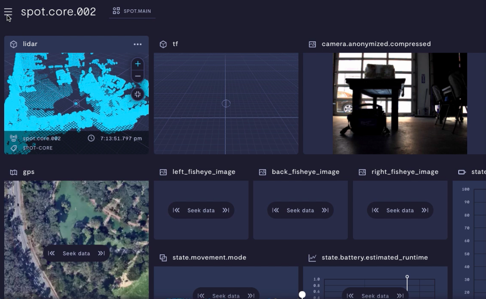Select the battery chart data point marker
This screenshot has width=486, height=299.
click(x=407, y=276)
